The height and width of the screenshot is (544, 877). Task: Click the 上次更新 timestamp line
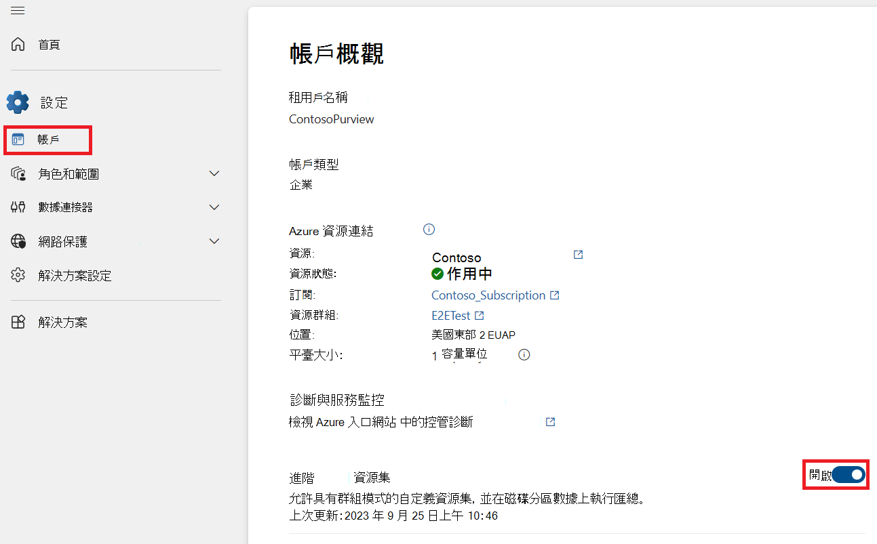[x=393, y=516]
